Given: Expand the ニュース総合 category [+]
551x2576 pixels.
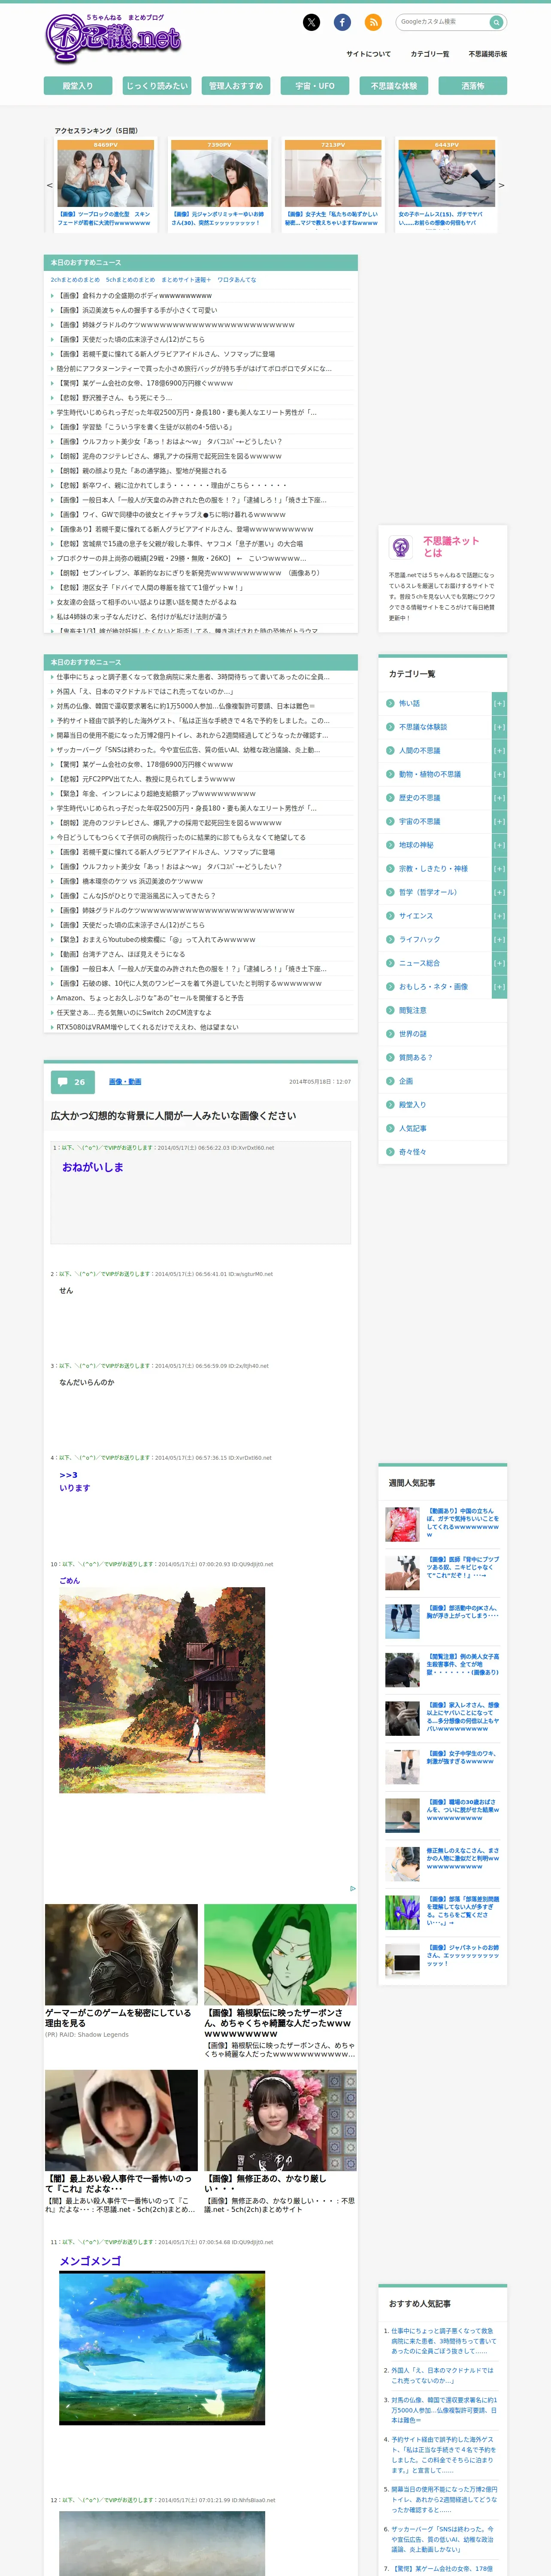Looking at the screenshot, I should [499, 963].
